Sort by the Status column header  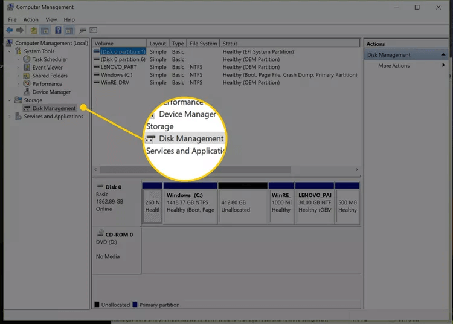tap(230, 44)
